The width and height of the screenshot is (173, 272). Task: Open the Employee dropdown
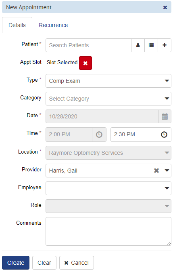click(108, 188)
